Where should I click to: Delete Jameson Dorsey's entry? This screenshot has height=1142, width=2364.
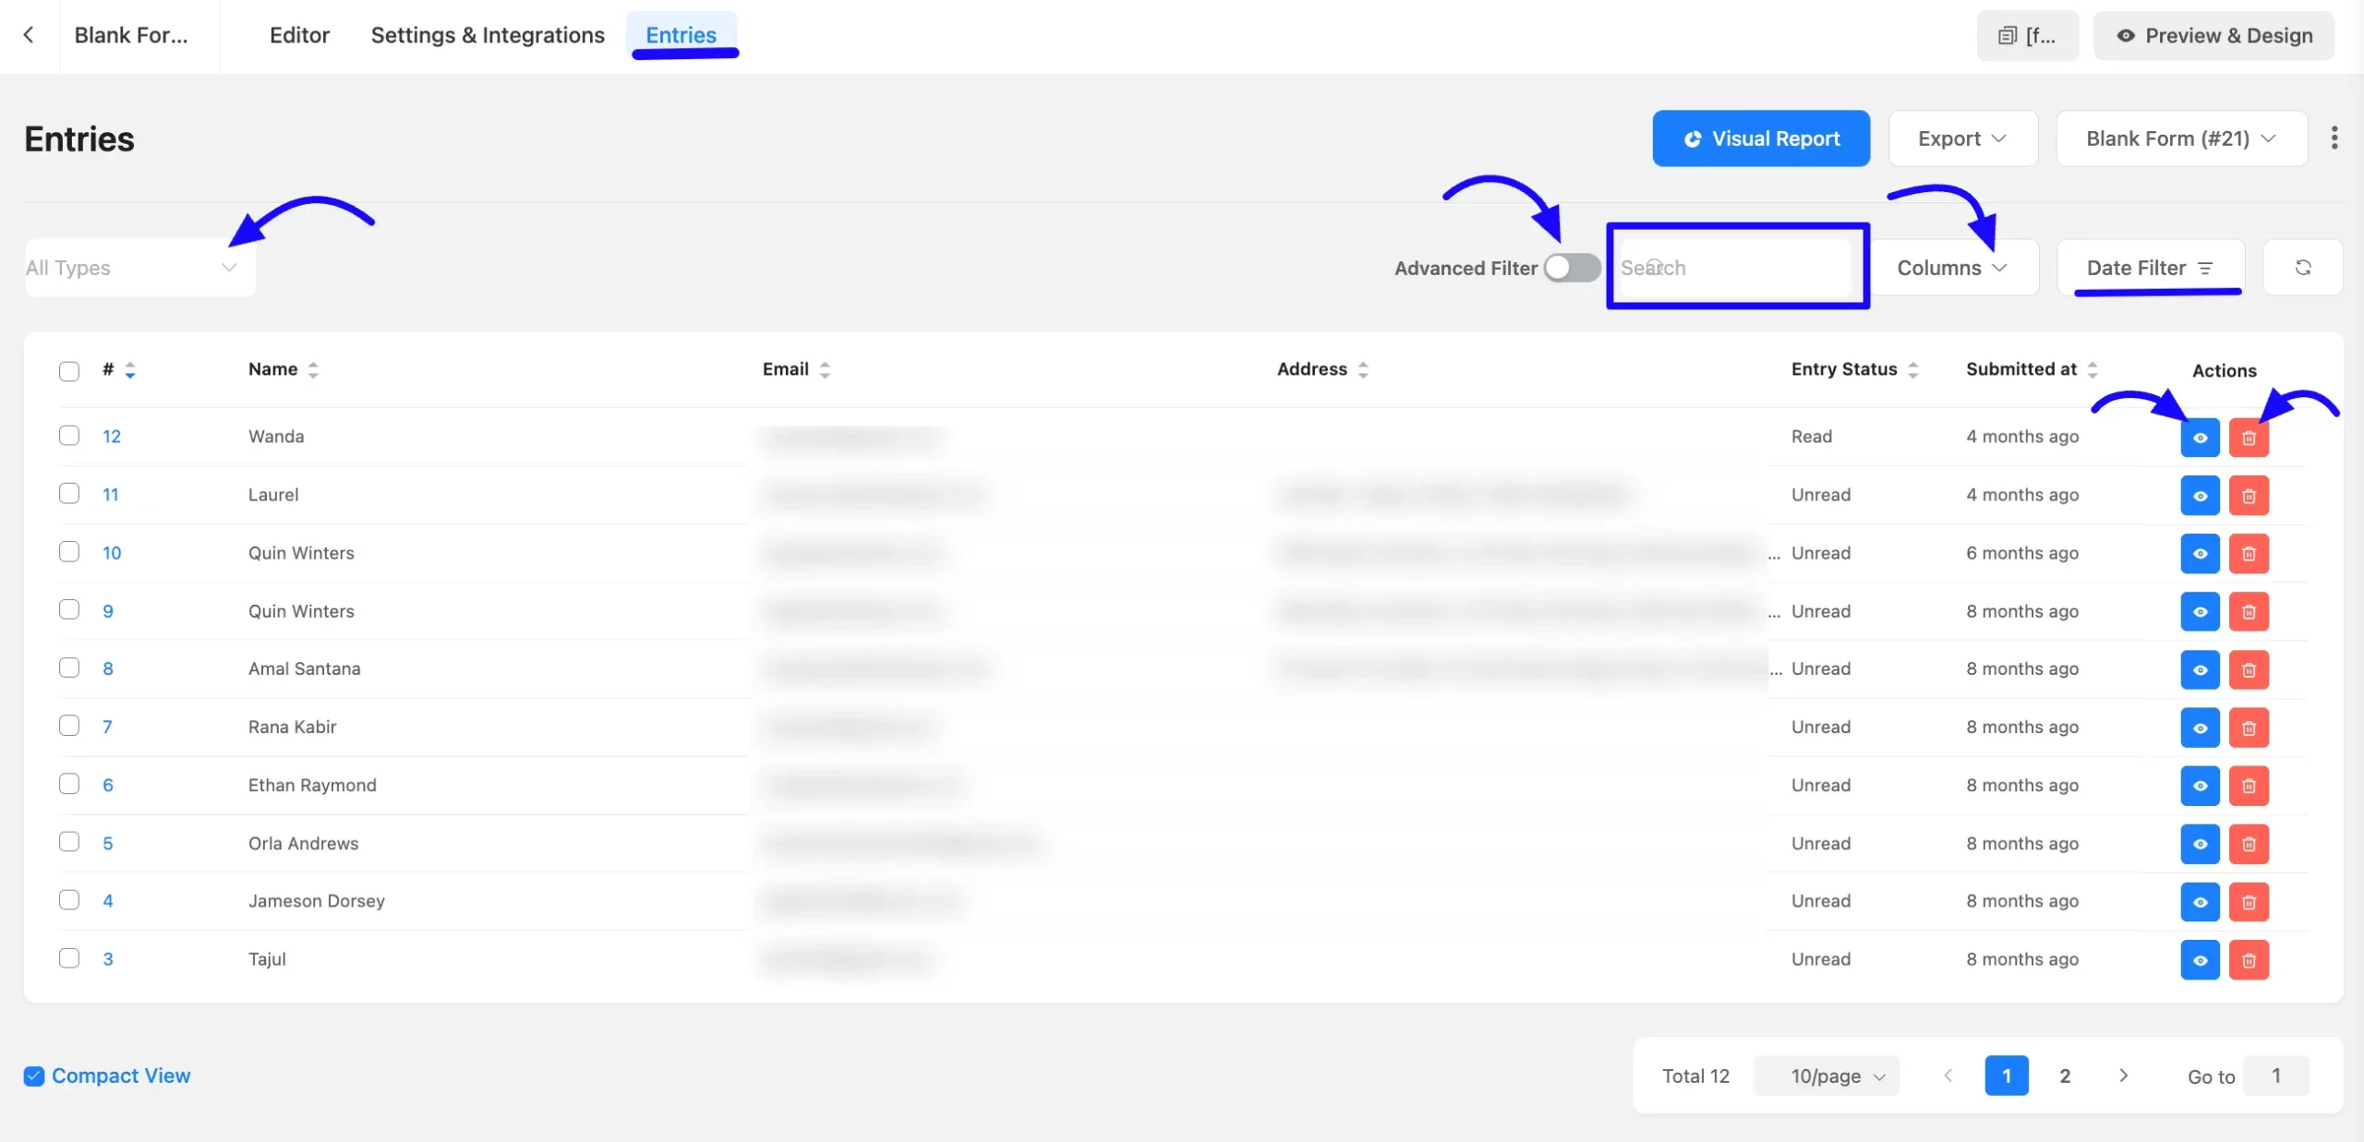(2249, 902)
